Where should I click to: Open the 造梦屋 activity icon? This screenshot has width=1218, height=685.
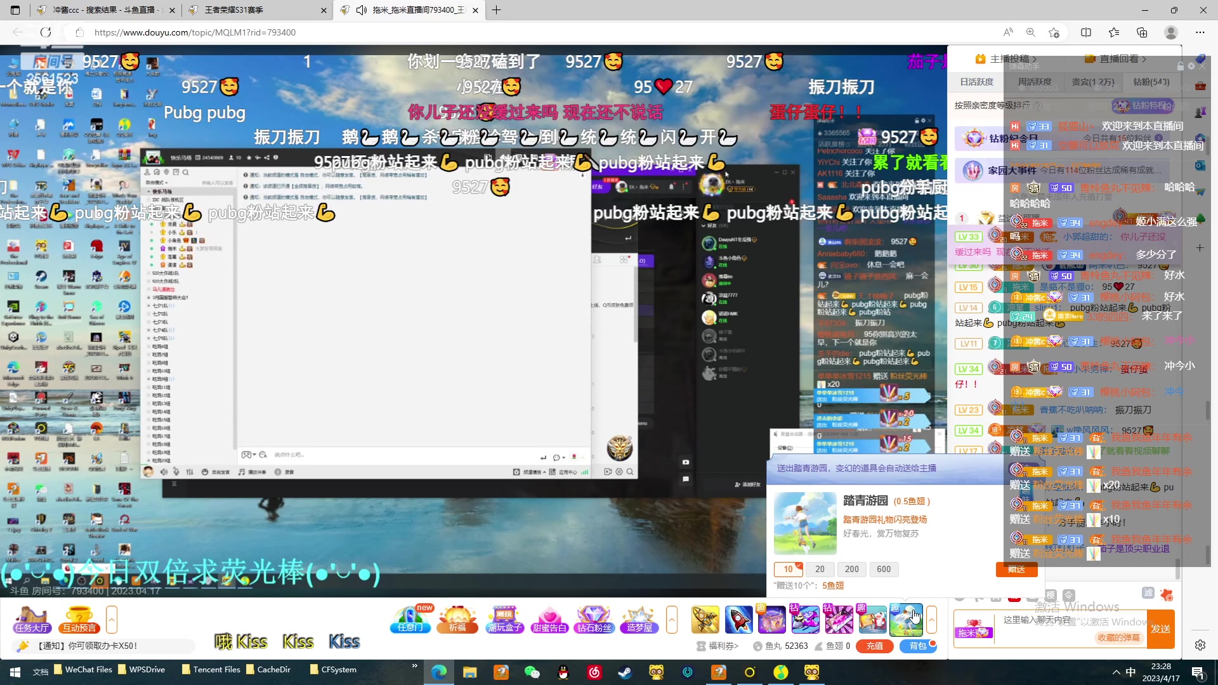(x=639, y=619)
